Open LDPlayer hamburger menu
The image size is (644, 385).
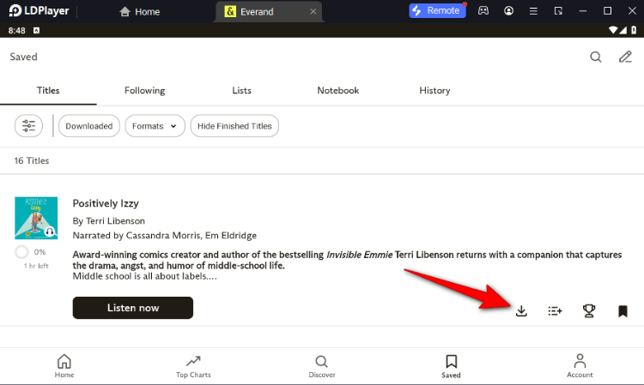(x=533, y=11)
